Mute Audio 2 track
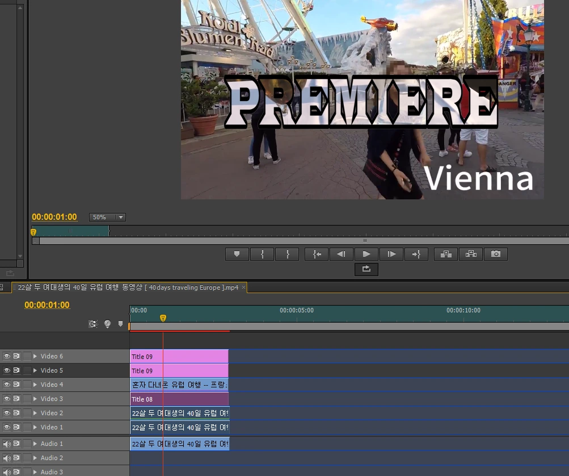 coord(7,458)
